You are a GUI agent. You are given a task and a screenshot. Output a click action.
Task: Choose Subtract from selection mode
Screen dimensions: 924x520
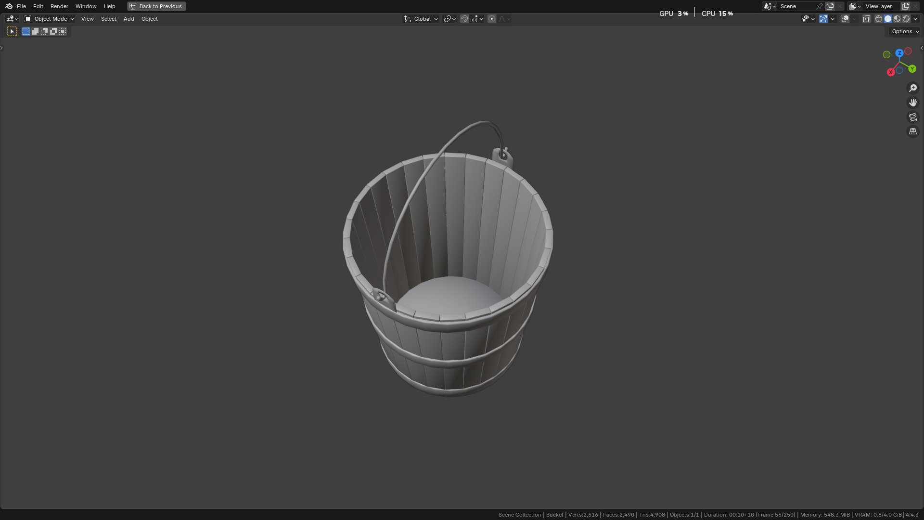(x=44, y=31)
